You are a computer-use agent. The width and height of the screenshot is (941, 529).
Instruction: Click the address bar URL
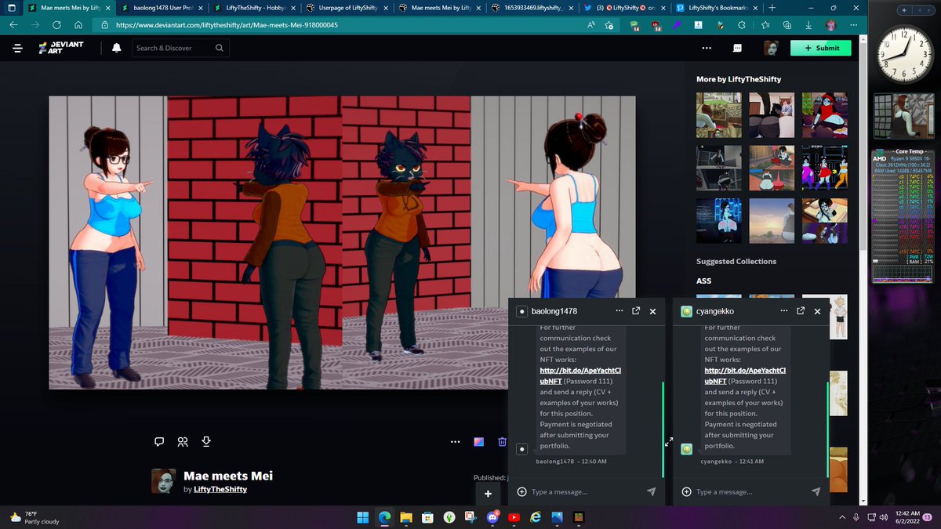tap(227, 24)
